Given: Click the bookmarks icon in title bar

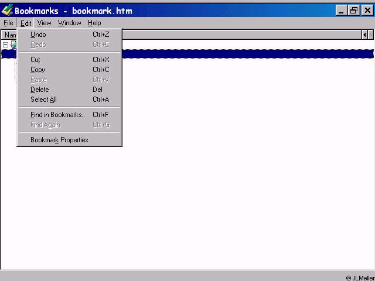Looking at the screenshot, I should tap(7, 11).
